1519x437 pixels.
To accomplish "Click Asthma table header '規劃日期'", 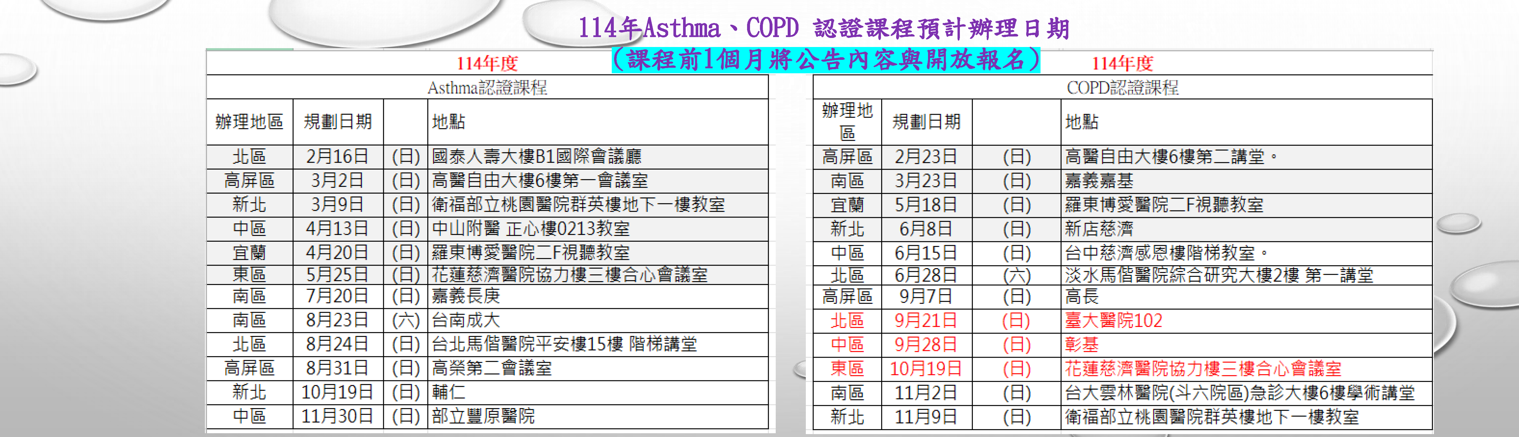I will [x=338, y=121].
